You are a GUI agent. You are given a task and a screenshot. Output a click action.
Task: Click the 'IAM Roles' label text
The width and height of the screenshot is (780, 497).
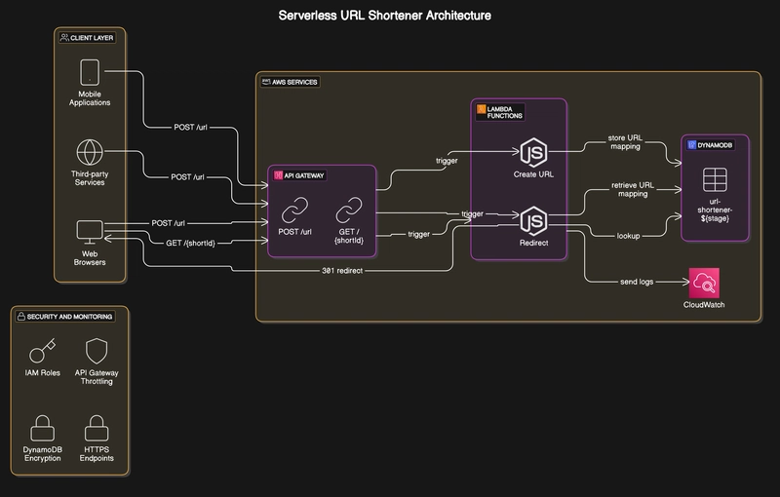point(42,372)
